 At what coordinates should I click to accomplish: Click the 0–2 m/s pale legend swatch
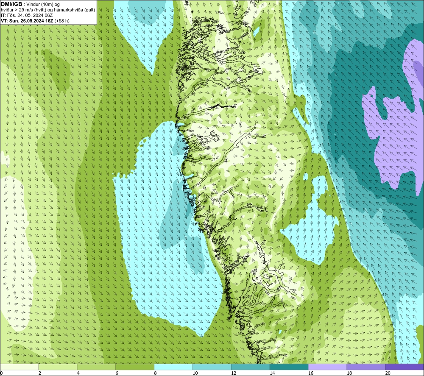click(x=20, y=367)
